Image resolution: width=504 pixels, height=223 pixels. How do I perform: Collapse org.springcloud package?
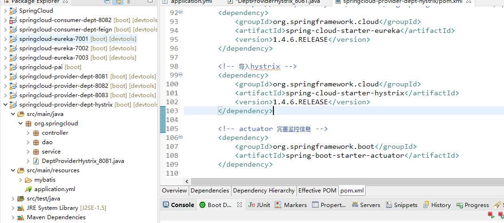point(21,123)
